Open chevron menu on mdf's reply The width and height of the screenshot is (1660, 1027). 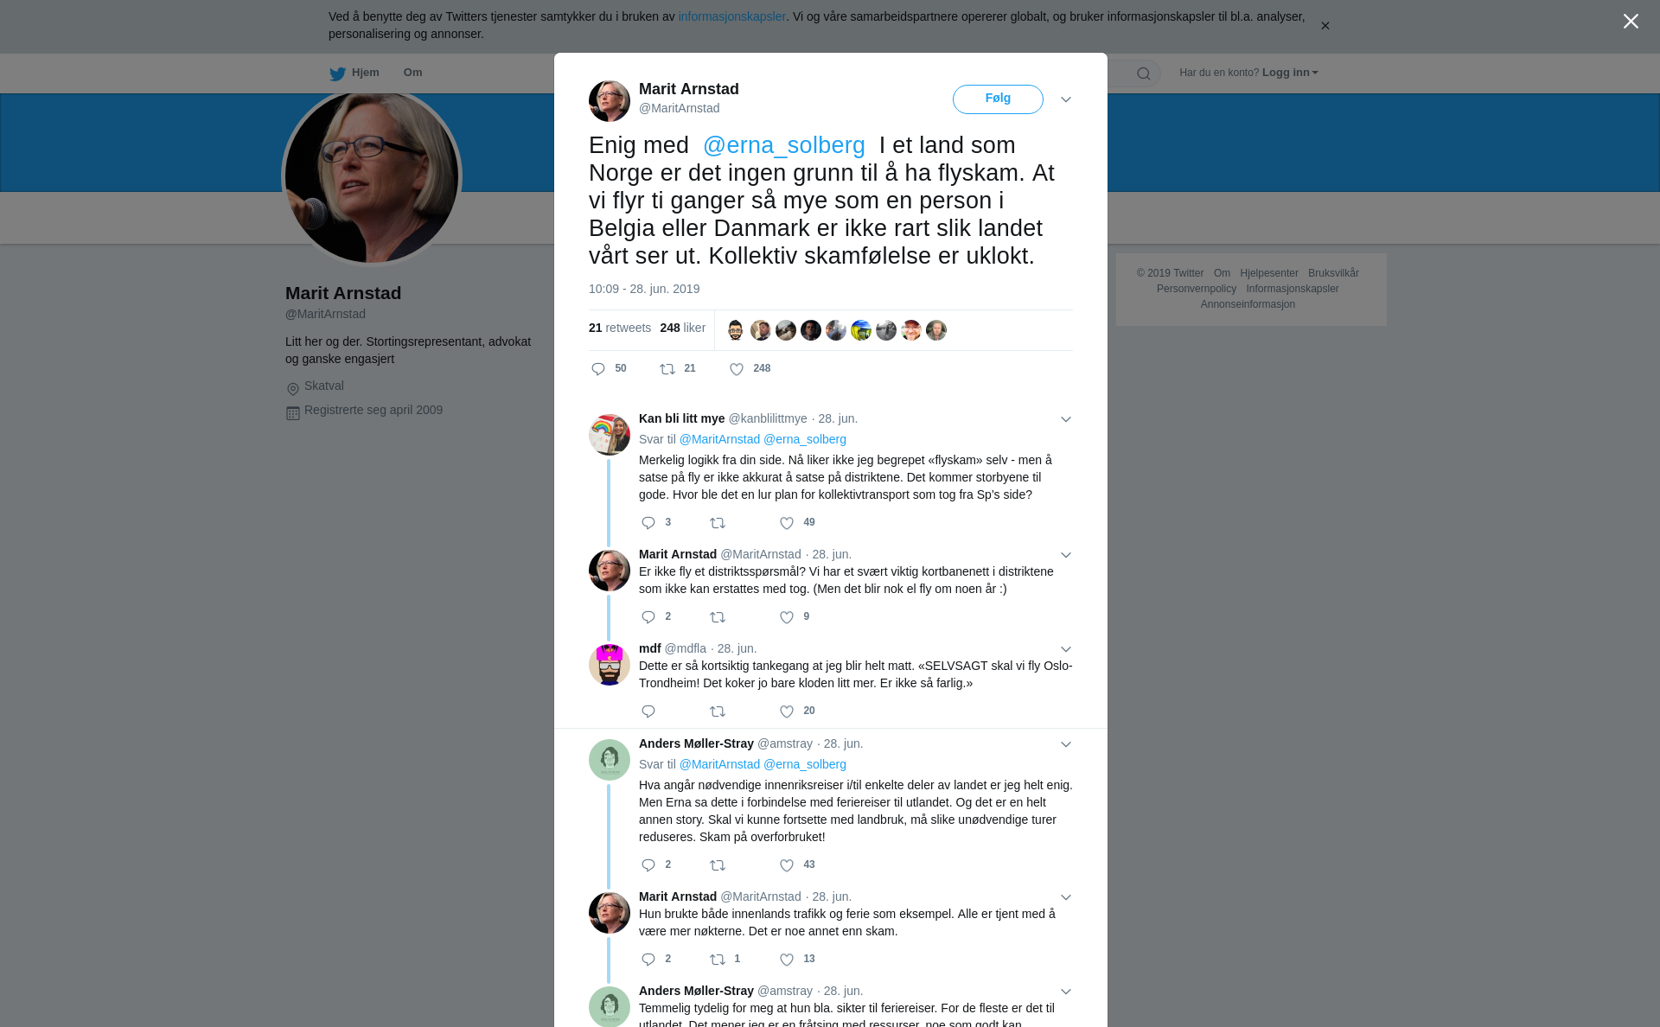point(1066,649)
